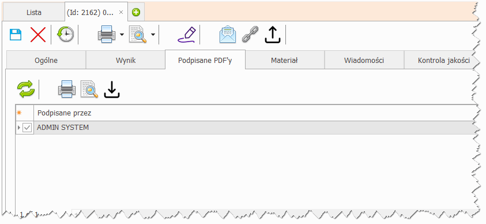This screenshot has height=224, width=486.
Task: Click the blue floppy disk save icon
Action: coord(16,35)
